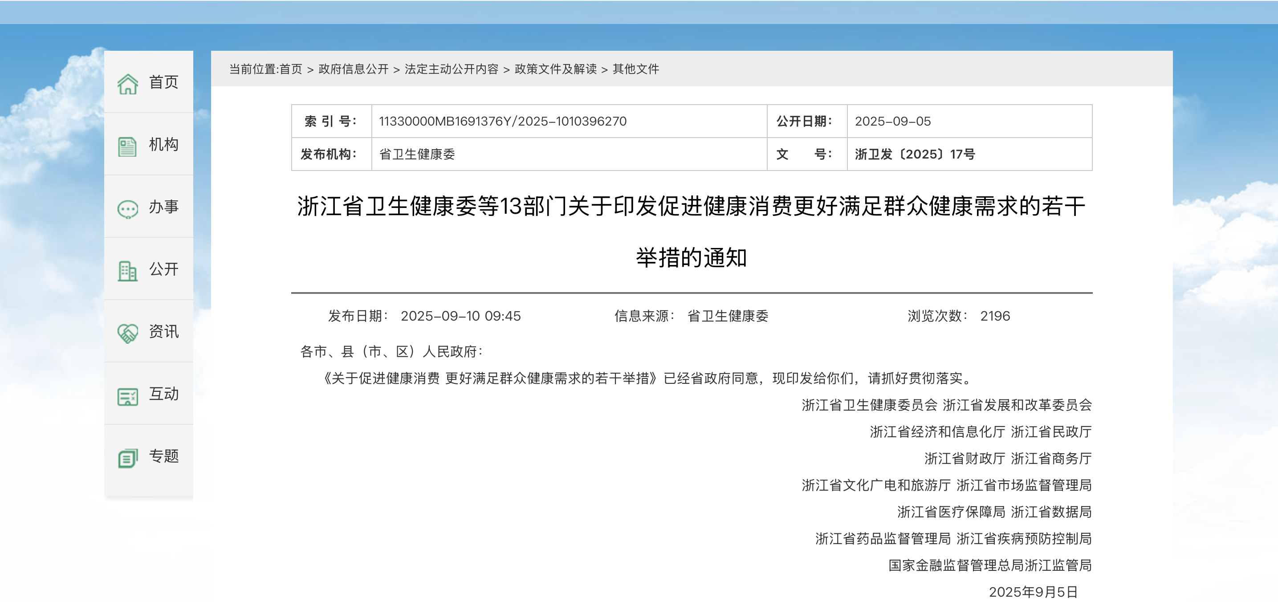Click the notice title heading text
The width and height of the screenshot is (1278, 602).
click(x=692, y=232)
